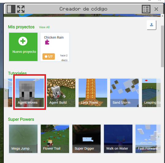Open the Lava Tower tutorial
This screenshot has height=163, width=165.
click(x=93, y=93)
